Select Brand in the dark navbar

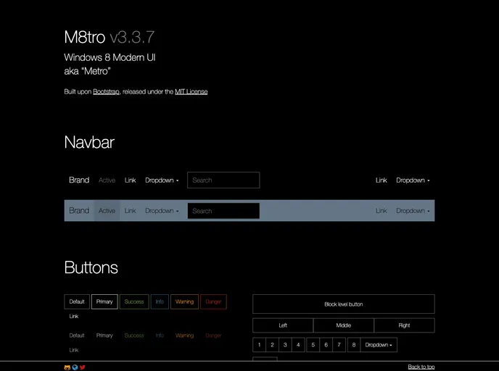[79, 180]
